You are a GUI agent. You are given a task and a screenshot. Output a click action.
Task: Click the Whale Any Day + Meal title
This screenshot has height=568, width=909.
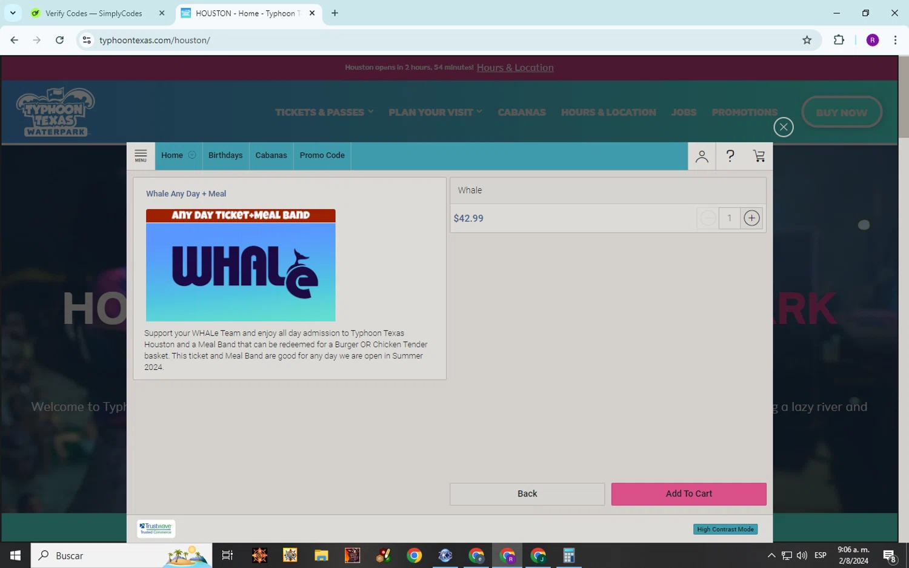click(186, 194)
